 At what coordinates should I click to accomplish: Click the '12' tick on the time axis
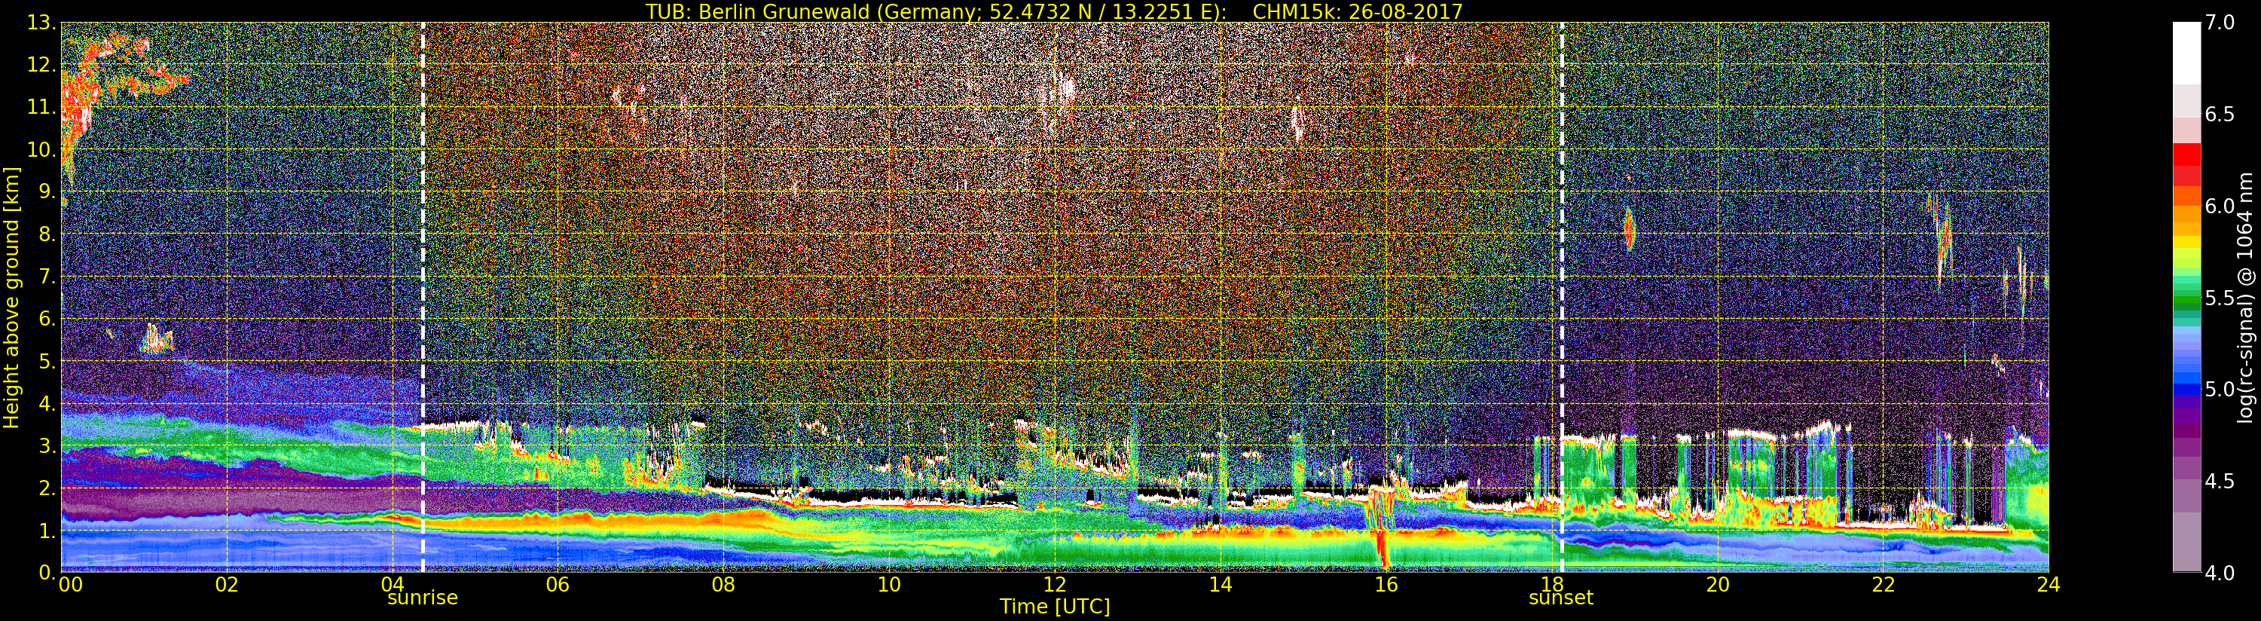pyautogui.click(x=1054, y=585)
